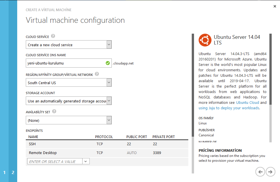Click the Public Port column header
280x182 pixels.
[137, 137]
